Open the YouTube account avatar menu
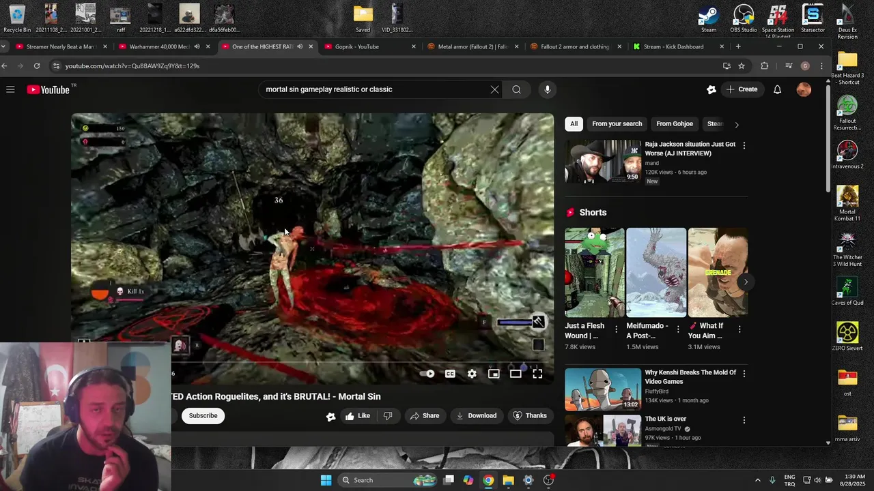 tap(804, 89)
